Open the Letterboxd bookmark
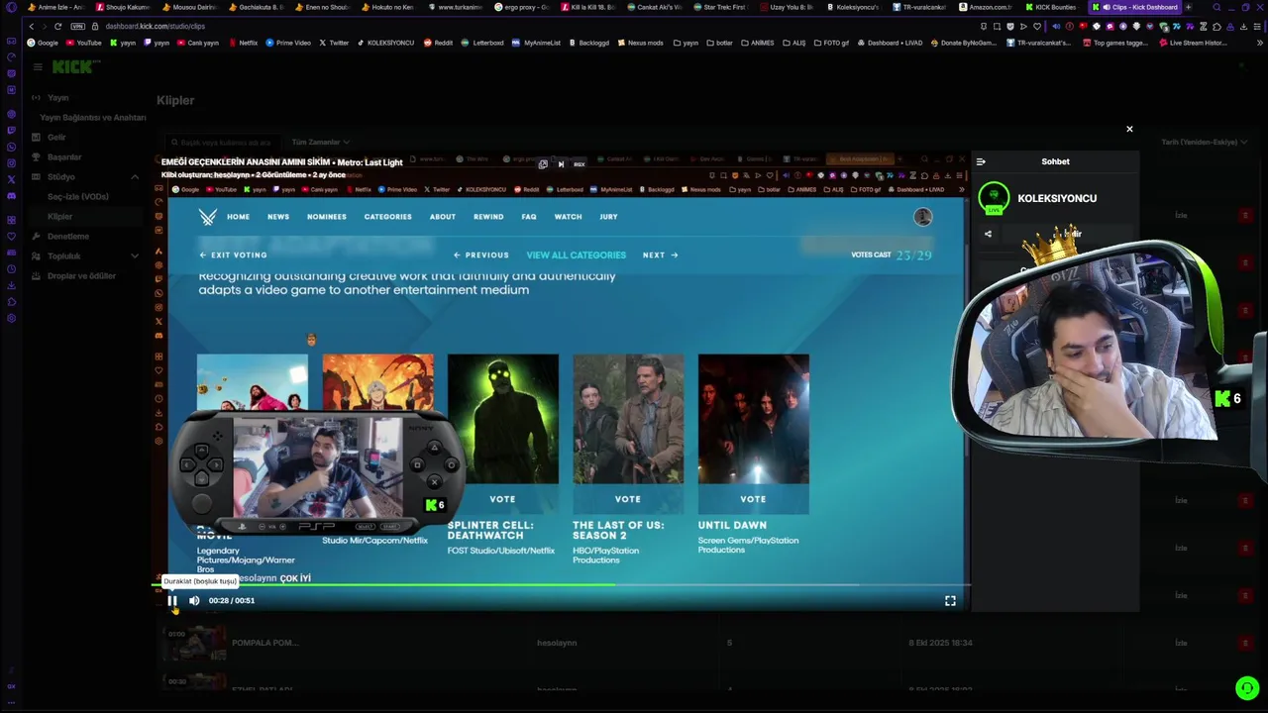Image resolution: width=1268 pixels, height=713 pixels. (x=482, y=43)
